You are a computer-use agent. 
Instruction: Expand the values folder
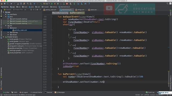click(8, 35)
